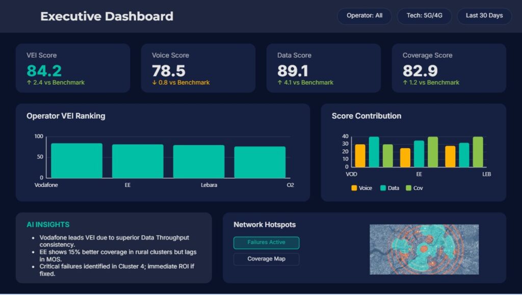The image size is (522, 295).
Task: Toggle the Data legend swatch
Action: point(383,188)
